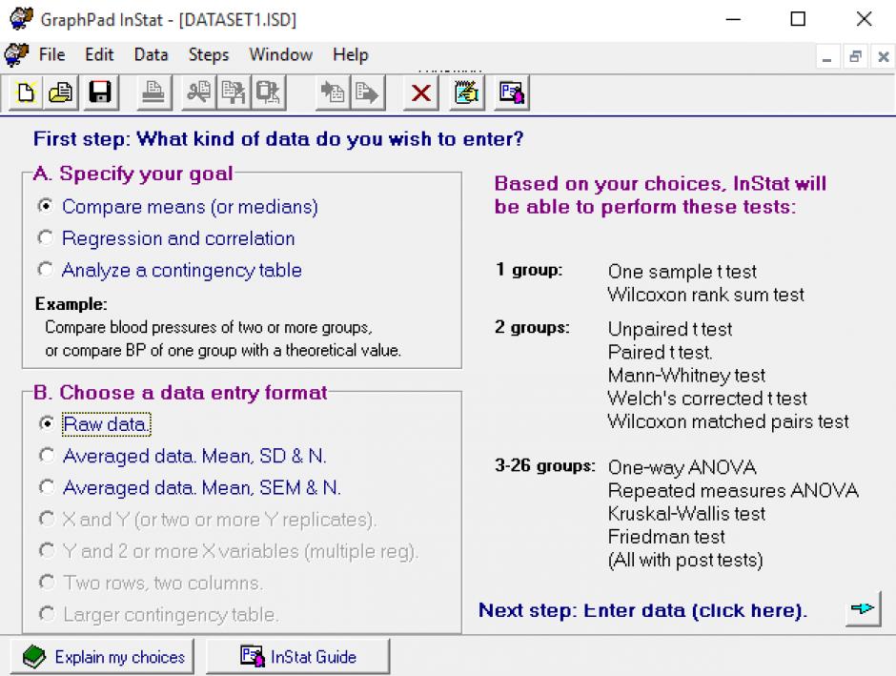The width and height of the screenshot is (896, 676).
Task: Click the 'Wilcoxon matched pairs test' text
Action: pyautogui.click(x=728, y=421)
